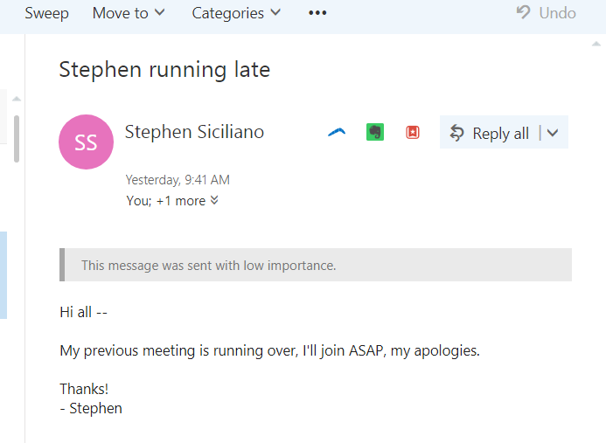Click the scroll-up arrow of message list

click(x=16, y=98)
